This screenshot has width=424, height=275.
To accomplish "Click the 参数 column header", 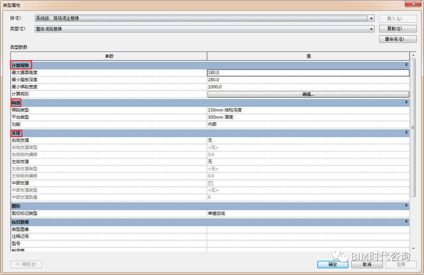I will coord(109,56).
